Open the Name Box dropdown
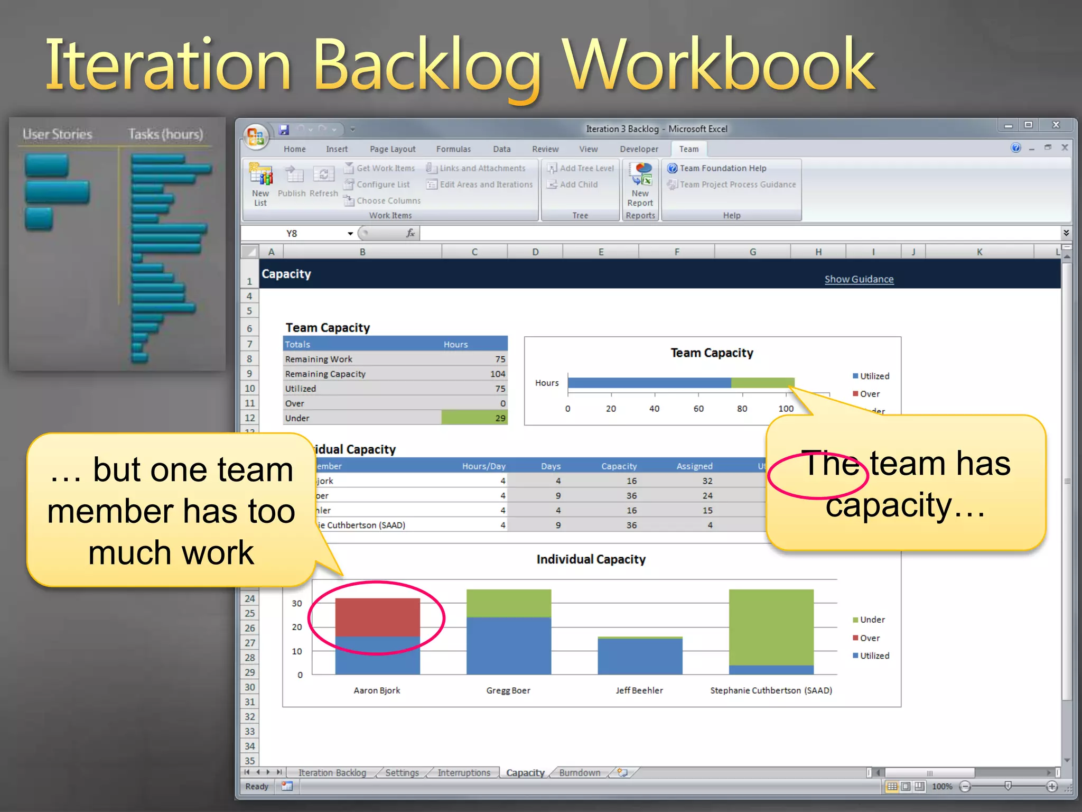 (x=350, y=234)
